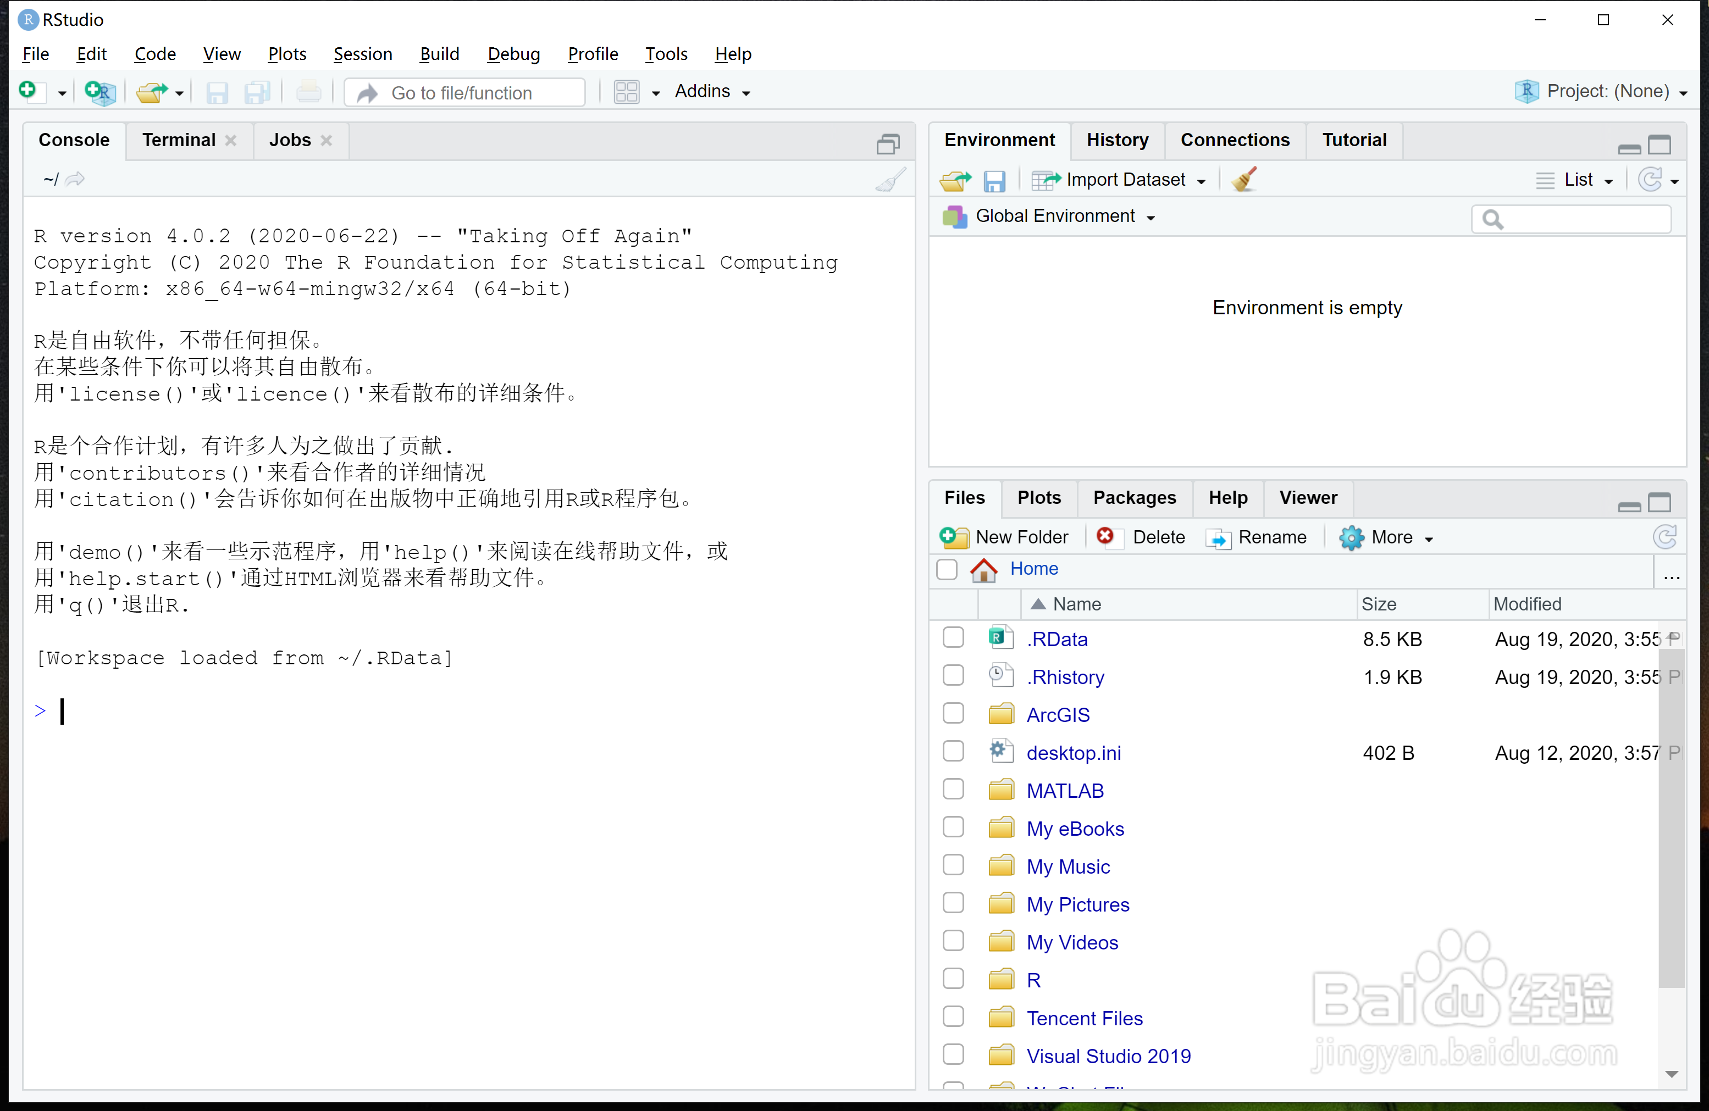Click the New Folder button
Image resolution: width=1709 pixels, height=1111 pixels.
point(1004,537)
